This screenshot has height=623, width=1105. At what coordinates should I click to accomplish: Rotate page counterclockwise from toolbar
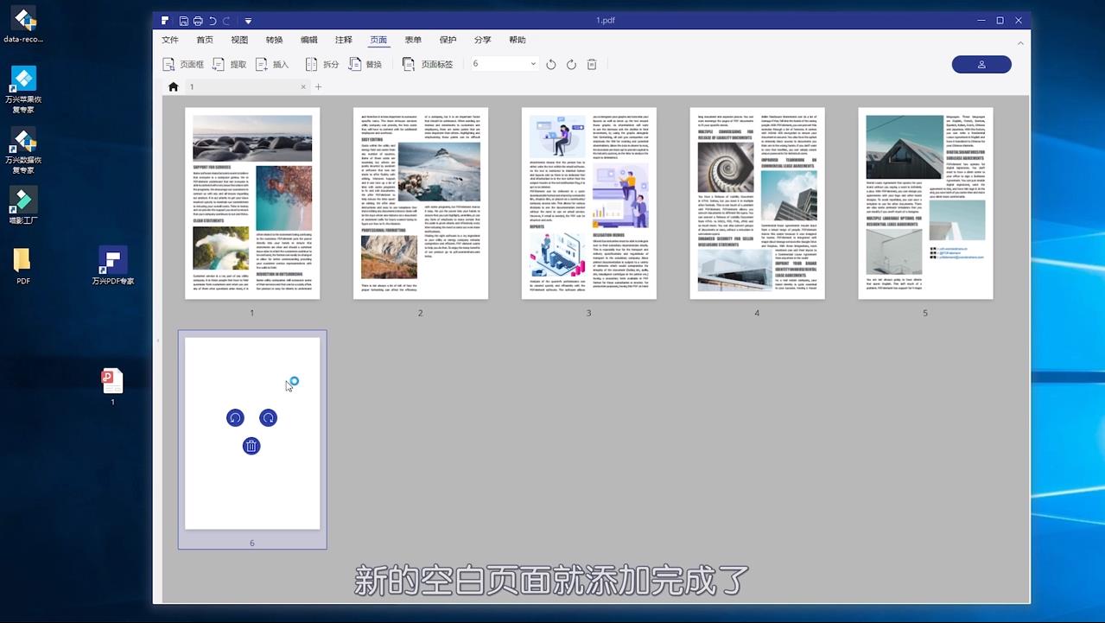pos(551,64)
